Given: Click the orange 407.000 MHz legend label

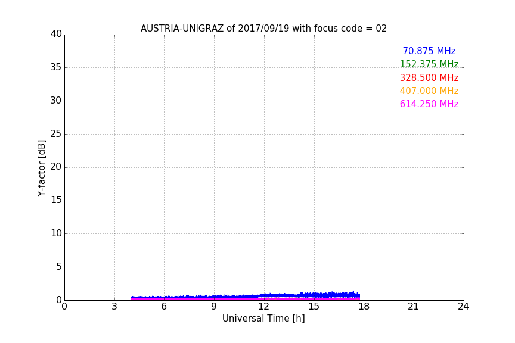Looking at the screenshot, I should [x=429, y=91].
